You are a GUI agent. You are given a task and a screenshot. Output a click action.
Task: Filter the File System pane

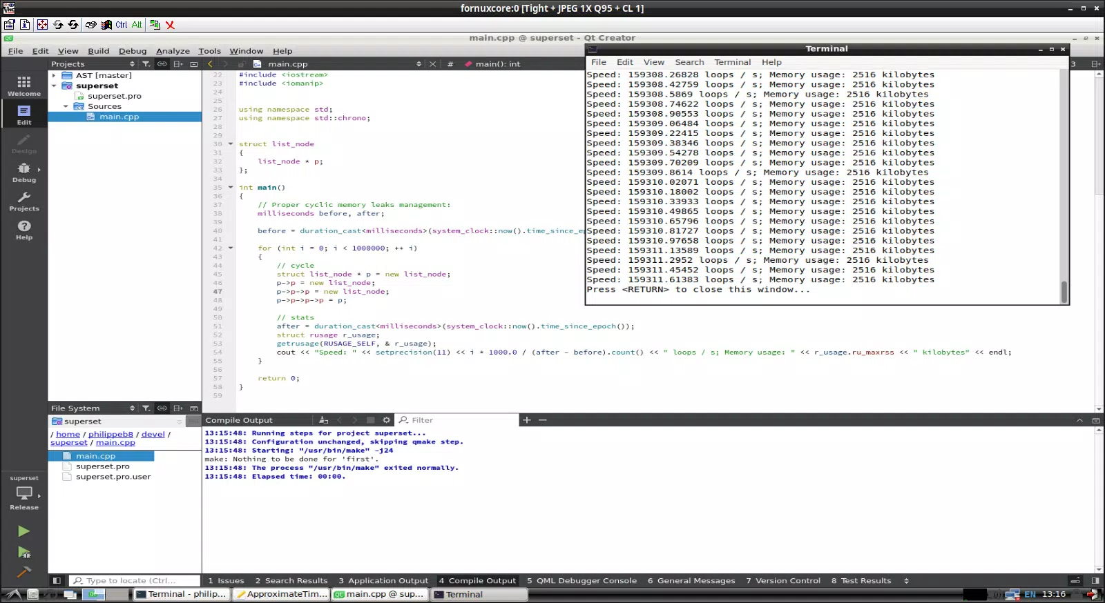point(146,408)
